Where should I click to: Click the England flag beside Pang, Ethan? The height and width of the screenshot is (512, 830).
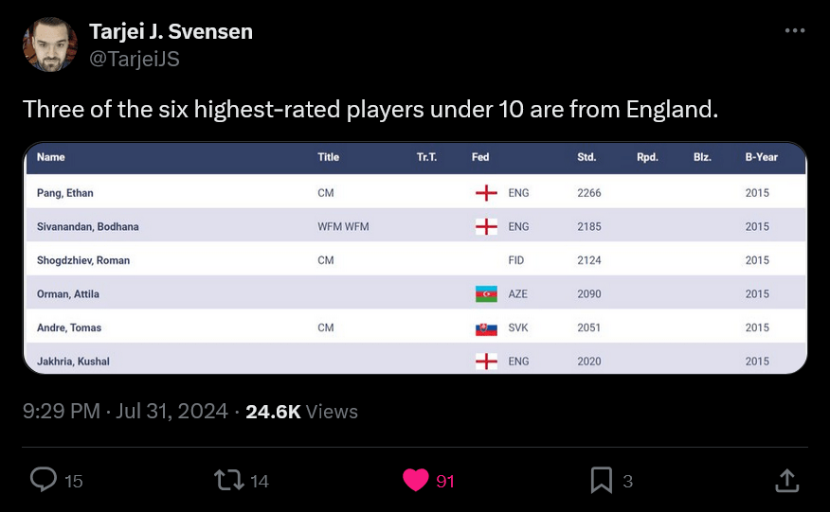pos(486,193)
